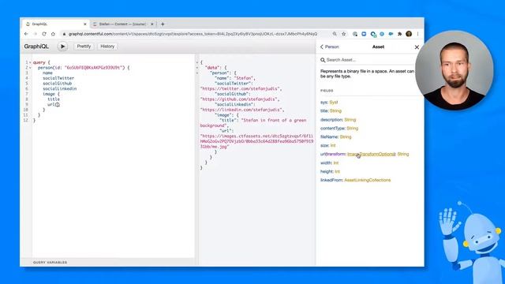Click the url field in query editor
Image resolution: width=505 pixels, height=284 pixels.
coord(50,105)
